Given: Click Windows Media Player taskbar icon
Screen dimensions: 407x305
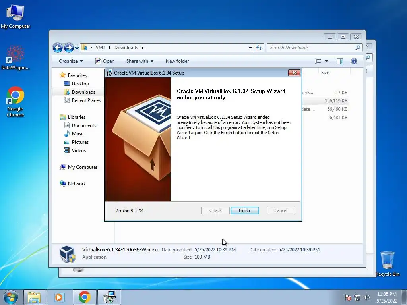Looking at the screenshot, I should coord(59,297).
